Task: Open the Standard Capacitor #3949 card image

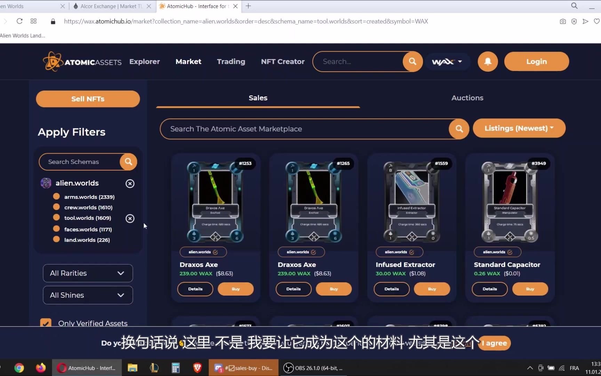Action: (x=510, y=202)
